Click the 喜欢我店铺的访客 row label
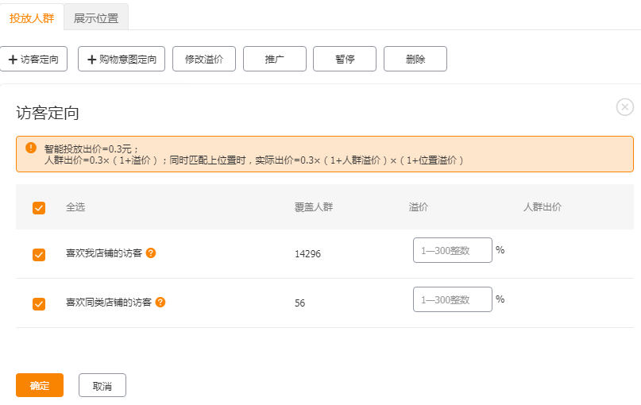 coord(104,253)
